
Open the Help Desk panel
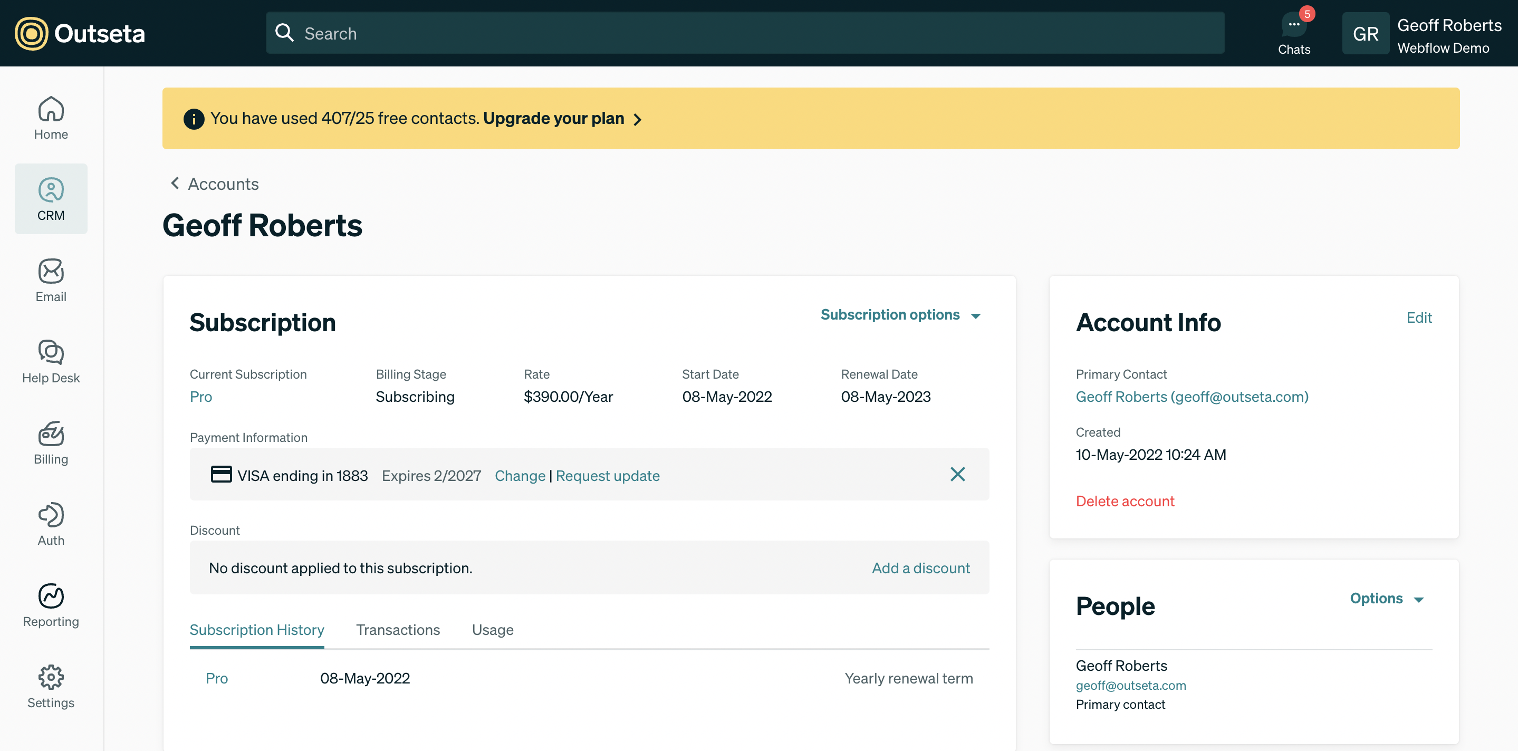[x=51, y=361]
